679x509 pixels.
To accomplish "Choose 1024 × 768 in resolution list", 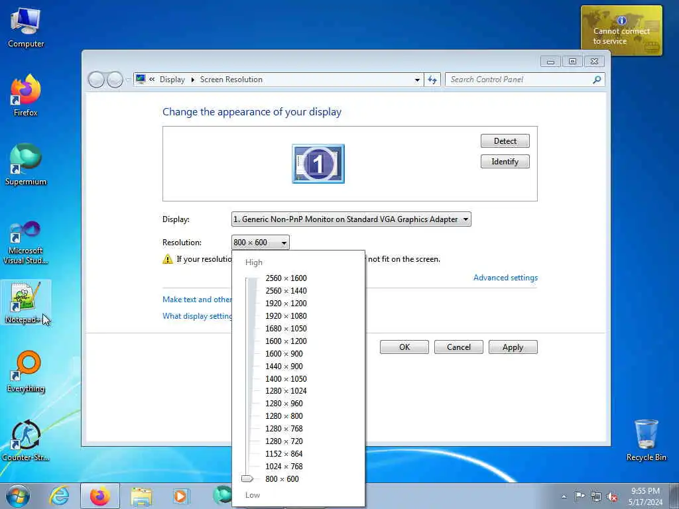I will point(284,466).
